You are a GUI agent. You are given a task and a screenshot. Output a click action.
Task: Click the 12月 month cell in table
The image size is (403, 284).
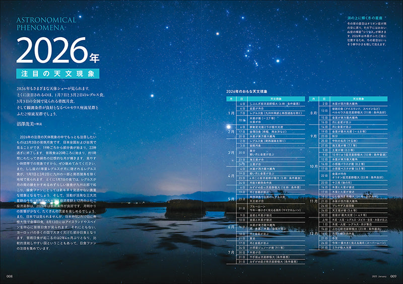click(319, 233)
